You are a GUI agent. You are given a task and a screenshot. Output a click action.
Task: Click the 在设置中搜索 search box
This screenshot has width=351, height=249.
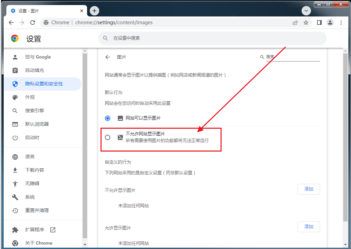point(212,38)
